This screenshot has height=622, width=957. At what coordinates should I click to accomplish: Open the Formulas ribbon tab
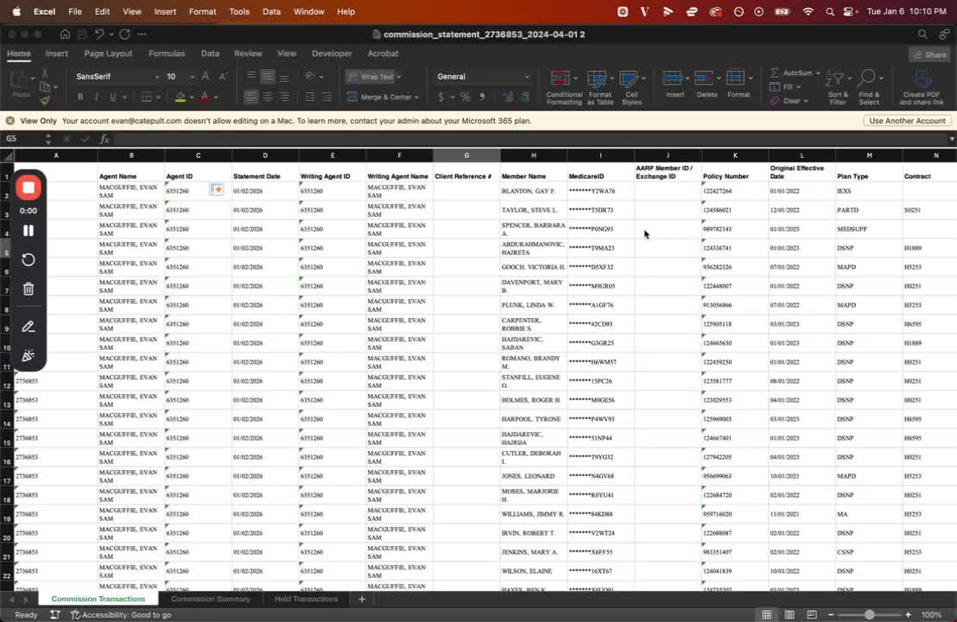[167, 54]
